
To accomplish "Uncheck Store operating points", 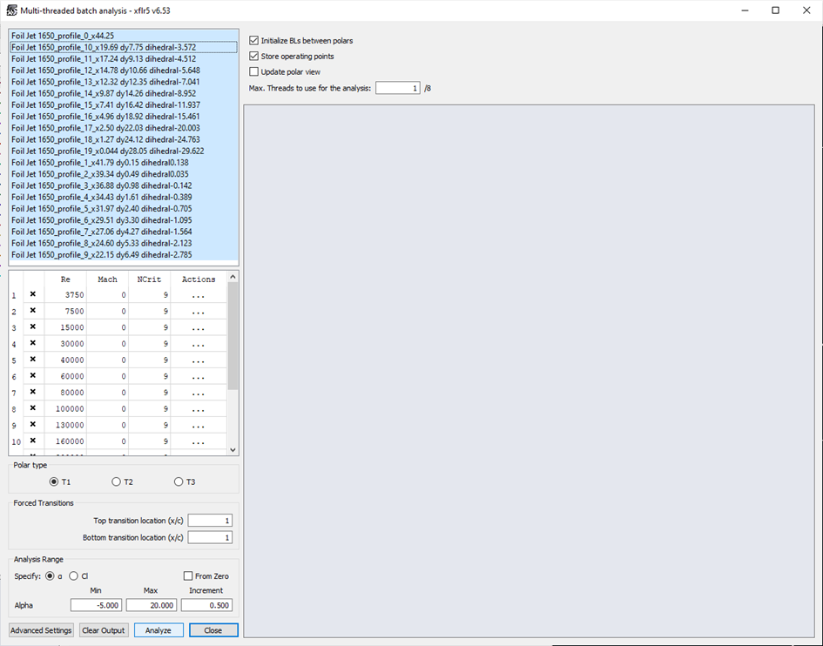I will click(x=254, y=57).
